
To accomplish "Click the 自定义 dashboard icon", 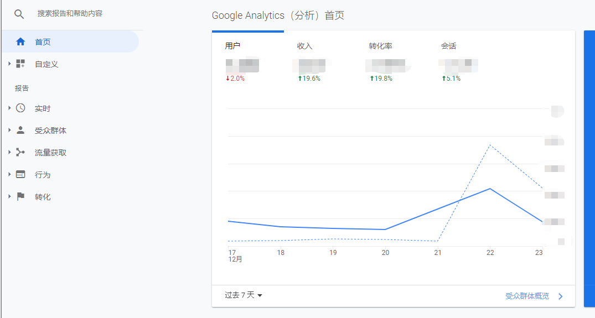I will [x=20, y=64].
